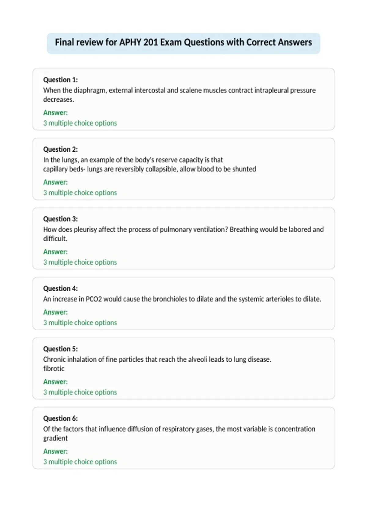
Task: Click the Question 6 heading
Action: tap(60, 418)
